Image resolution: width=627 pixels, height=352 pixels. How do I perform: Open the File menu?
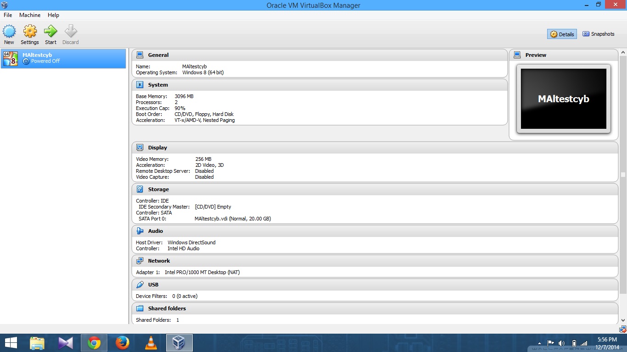point(8,15)
